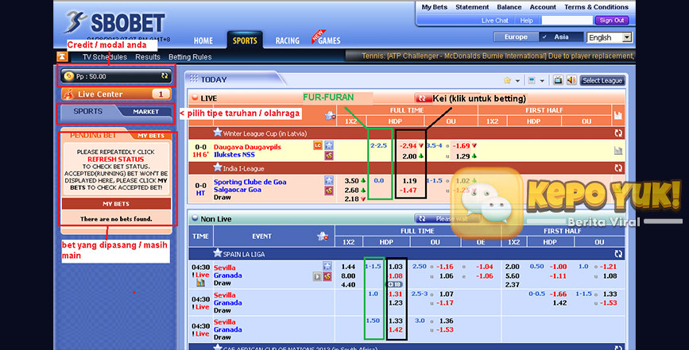Open the Live Chat link
Viewport: 689px width, 350px height.
click(494, 21)
